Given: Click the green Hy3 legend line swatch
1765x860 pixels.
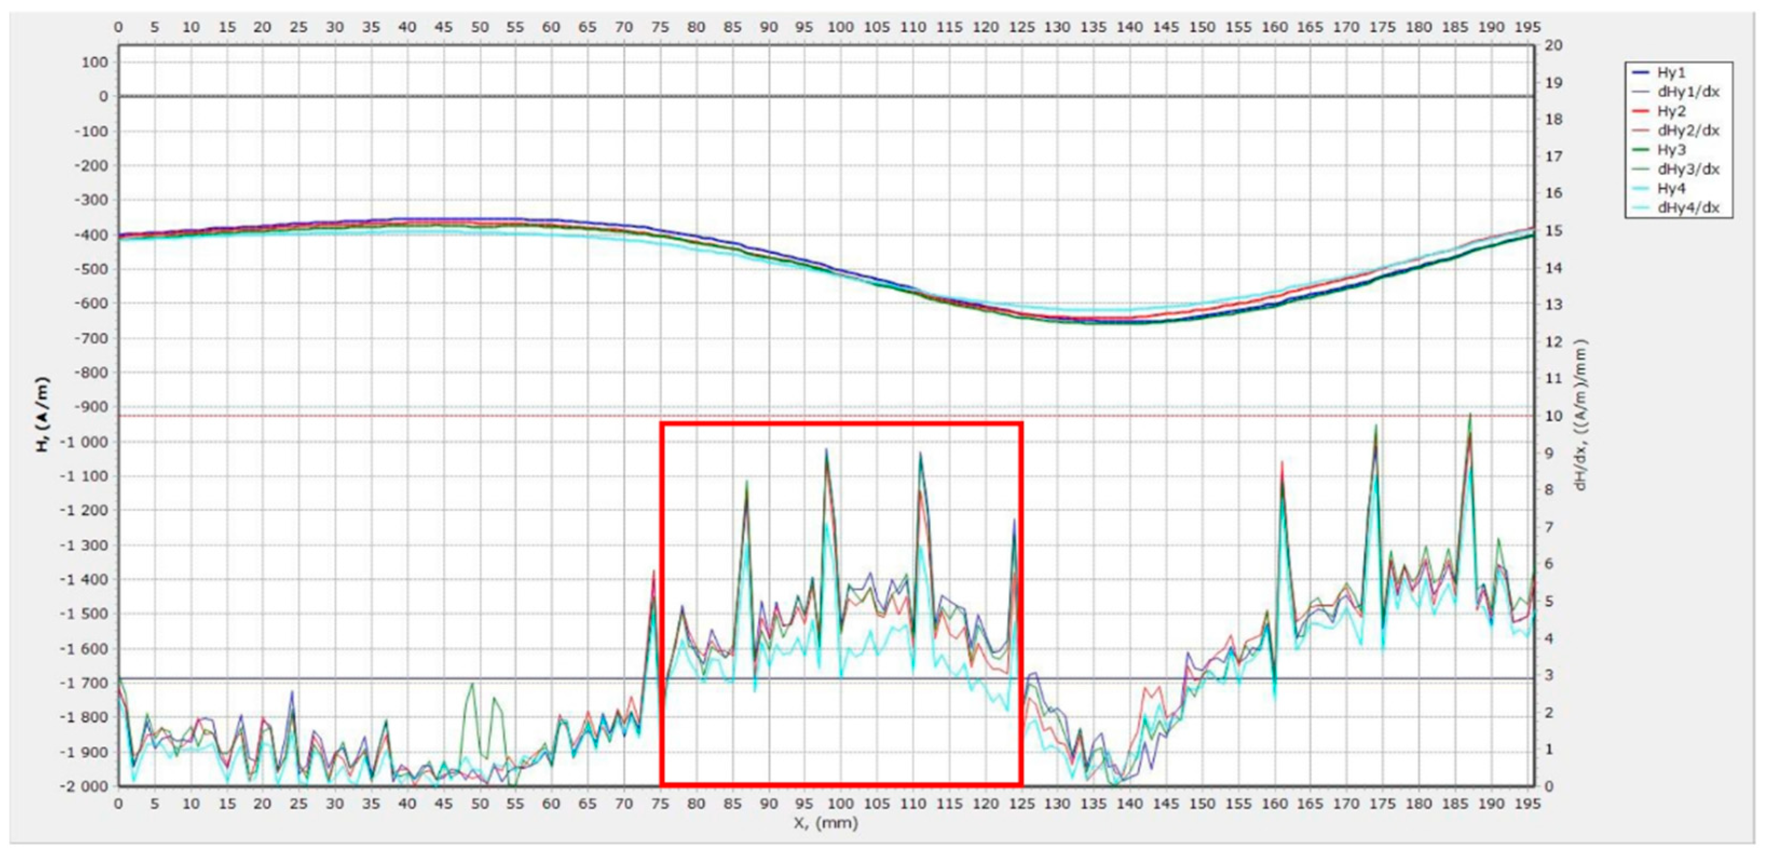Looking at the screenshot, I should tap(1641, 149).
